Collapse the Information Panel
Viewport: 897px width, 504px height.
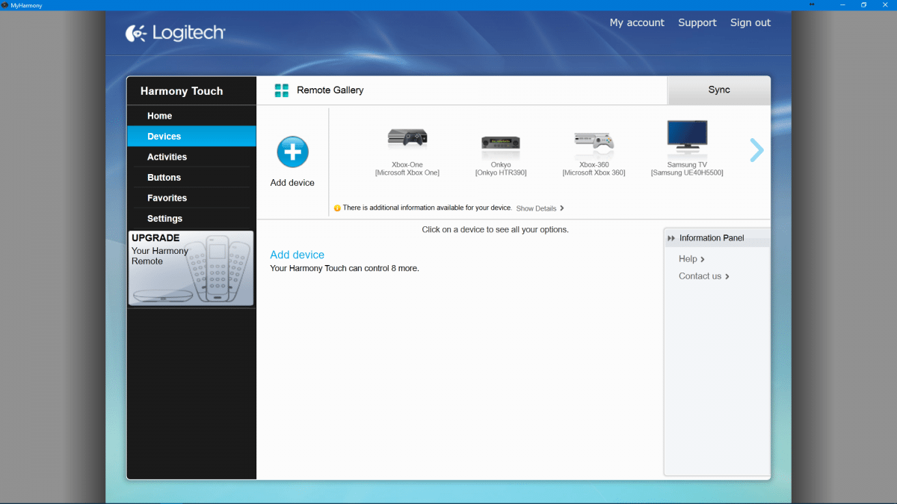point(671,238)
